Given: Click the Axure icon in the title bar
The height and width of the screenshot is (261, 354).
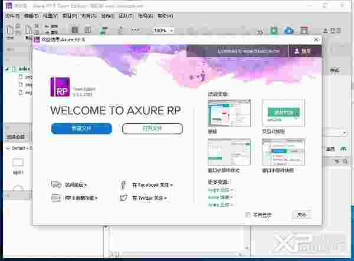Looking at the screenshot, I should point(9,6).
